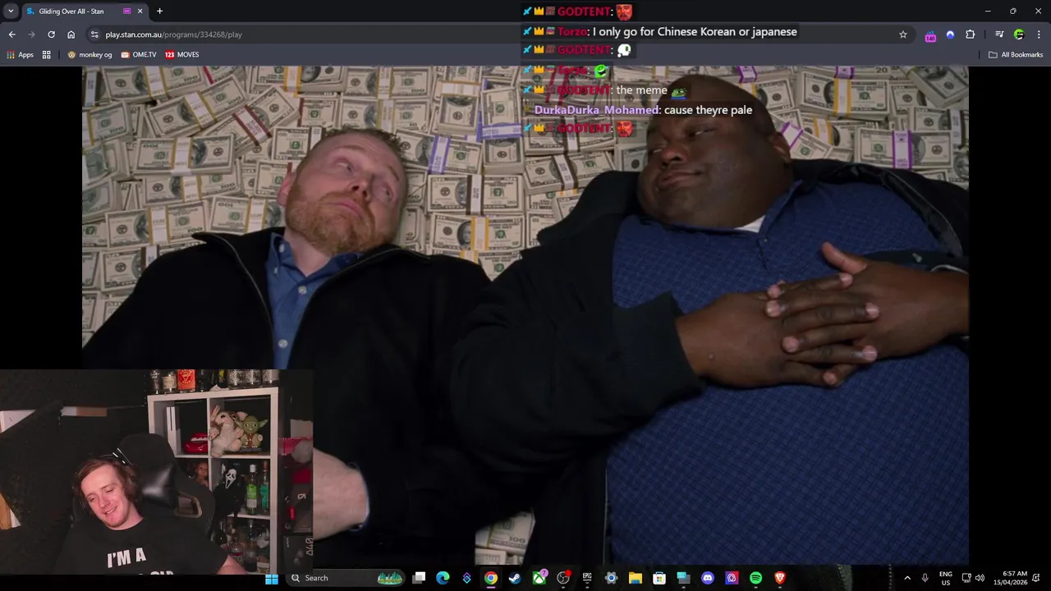
Task: Open the 123 MOVES bookmark
Action: pos(181,55)
